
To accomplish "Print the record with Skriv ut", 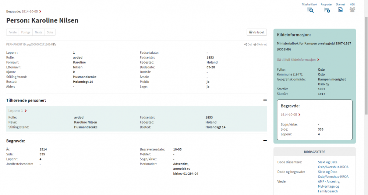I will 260,44.
